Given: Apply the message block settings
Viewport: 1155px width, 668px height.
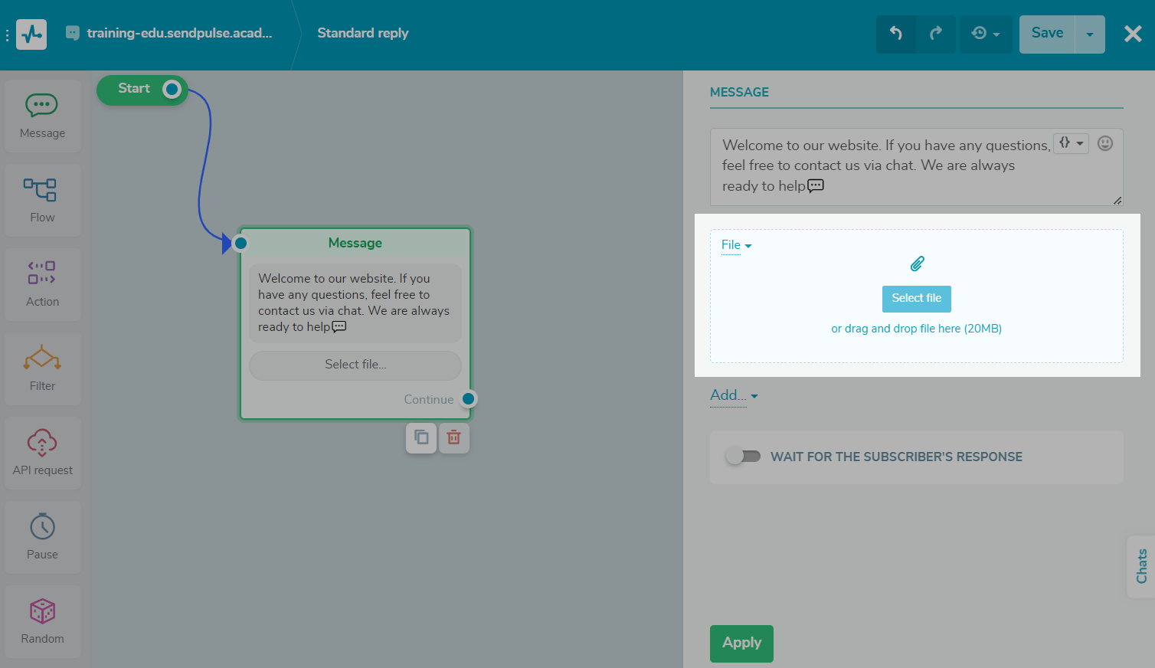Looking at the screenshot, I should (x=741, y=643).
